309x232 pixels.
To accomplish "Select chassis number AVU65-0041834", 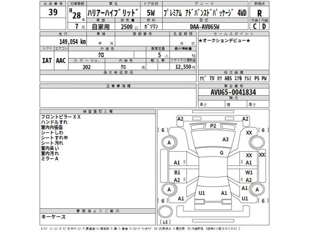I will pyautogui.click(x=233, y=92).
